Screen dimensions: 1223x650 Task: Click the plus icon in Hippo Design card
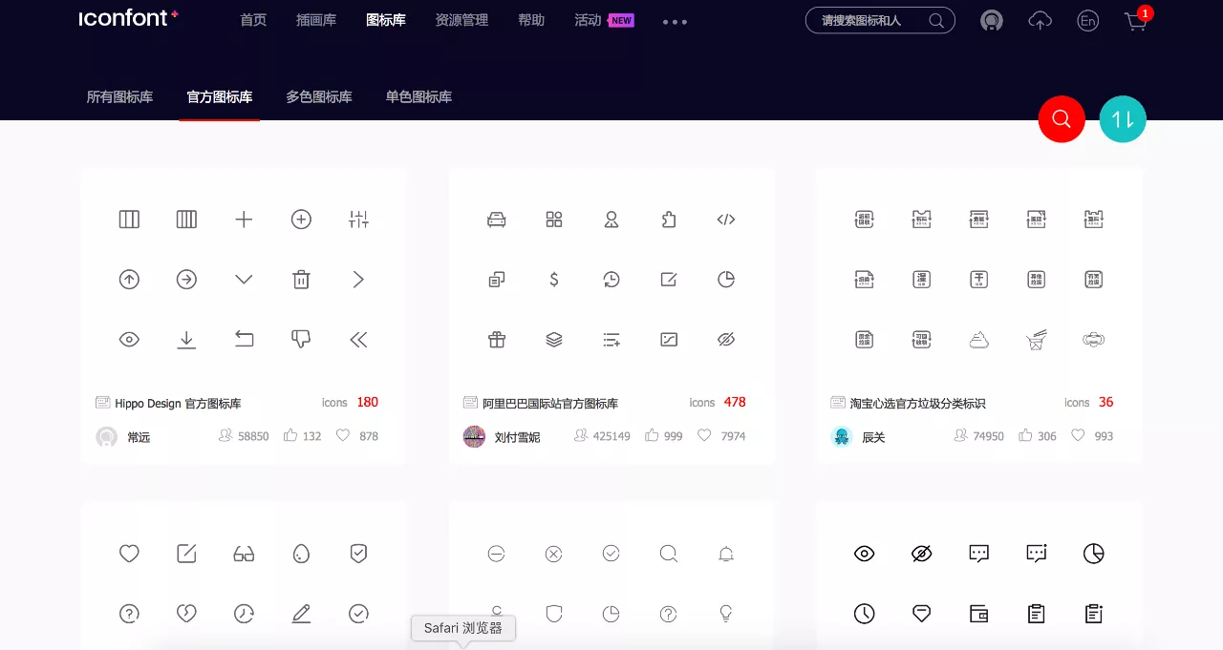244,220
